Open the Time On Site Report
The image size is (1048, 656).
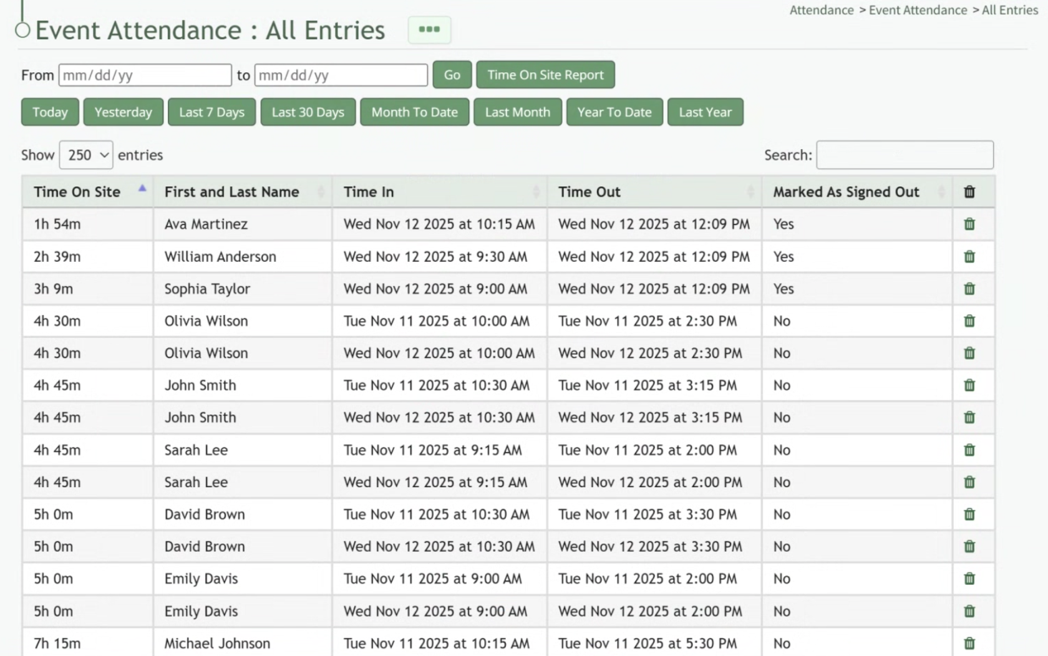tap(545, 75)
